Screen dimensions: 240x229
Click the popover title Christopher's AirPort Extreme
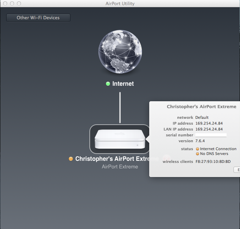click(201, 106)
